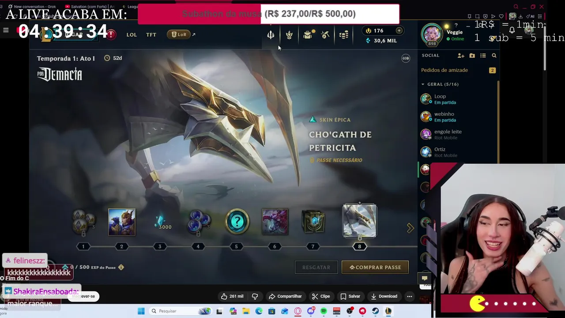Open Discord from the taskbar

311,311
